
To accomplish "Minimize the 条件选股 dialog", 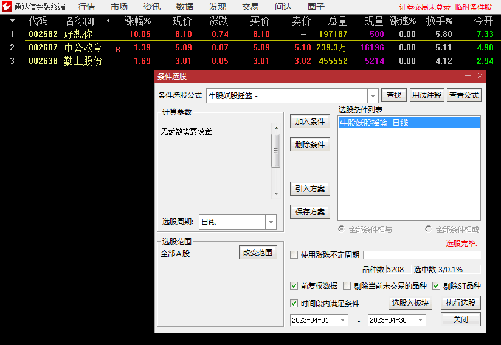I will pyautogui.click(x=468, y=76).
